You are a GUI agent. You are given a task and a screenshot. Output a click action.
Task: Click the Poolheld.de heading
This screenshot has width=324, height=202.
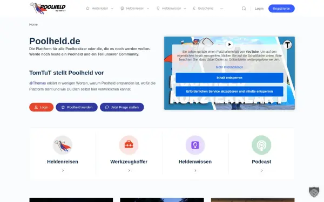click(55, 41)
